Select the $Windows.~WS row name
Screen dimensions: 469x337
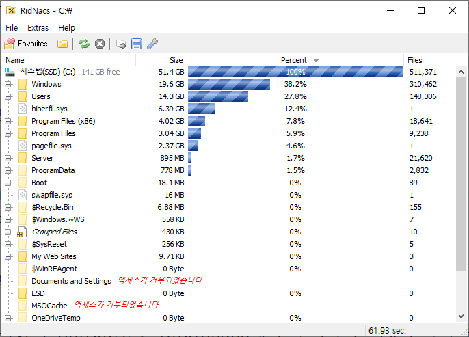[x=58, y=219]
